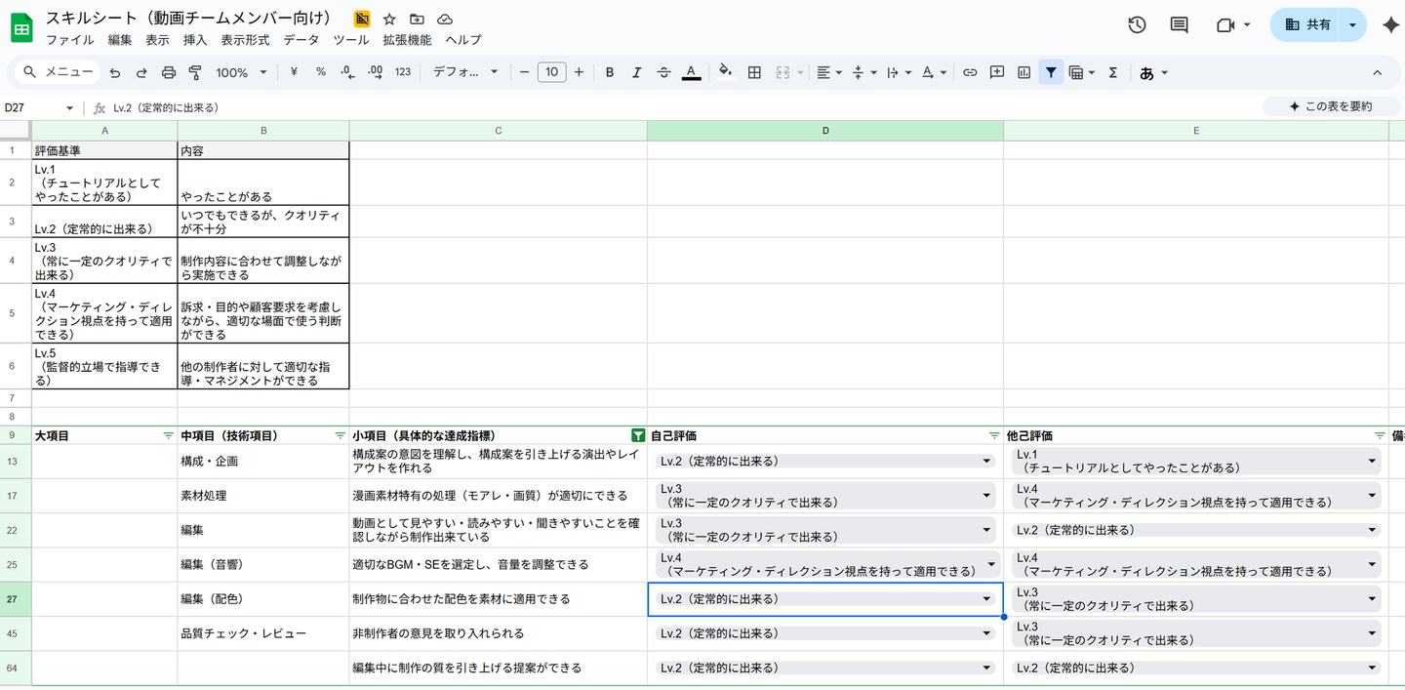
Task: Toggle bold formatting
Action: pos(610,72)
